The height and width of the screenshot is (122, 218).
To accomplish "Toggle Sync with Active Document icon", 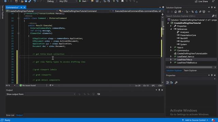I will [192, 12].
